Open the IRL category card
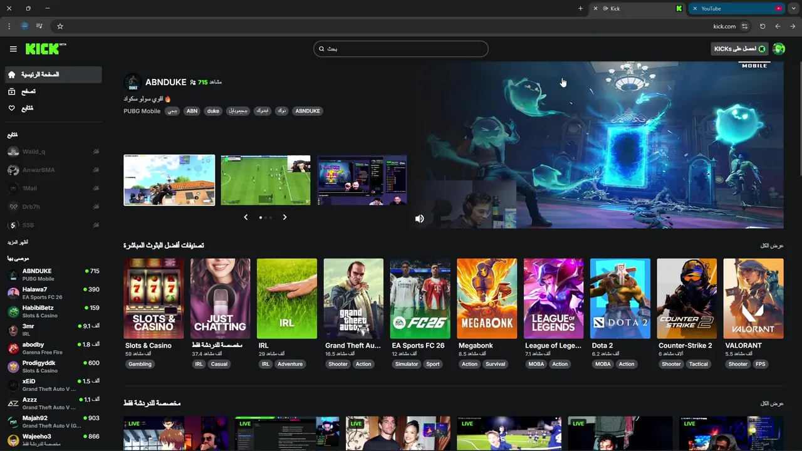 (x=287, y=299)
